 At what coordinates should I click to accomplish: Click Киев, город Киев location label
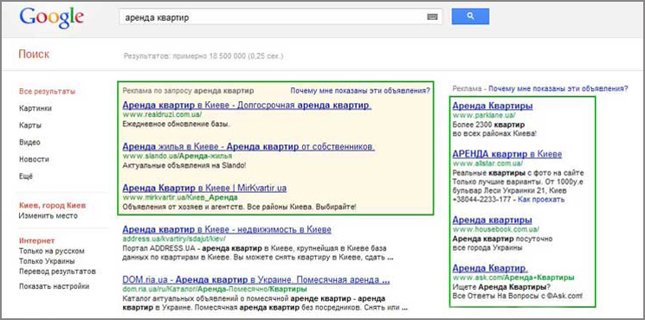[52, 206]
